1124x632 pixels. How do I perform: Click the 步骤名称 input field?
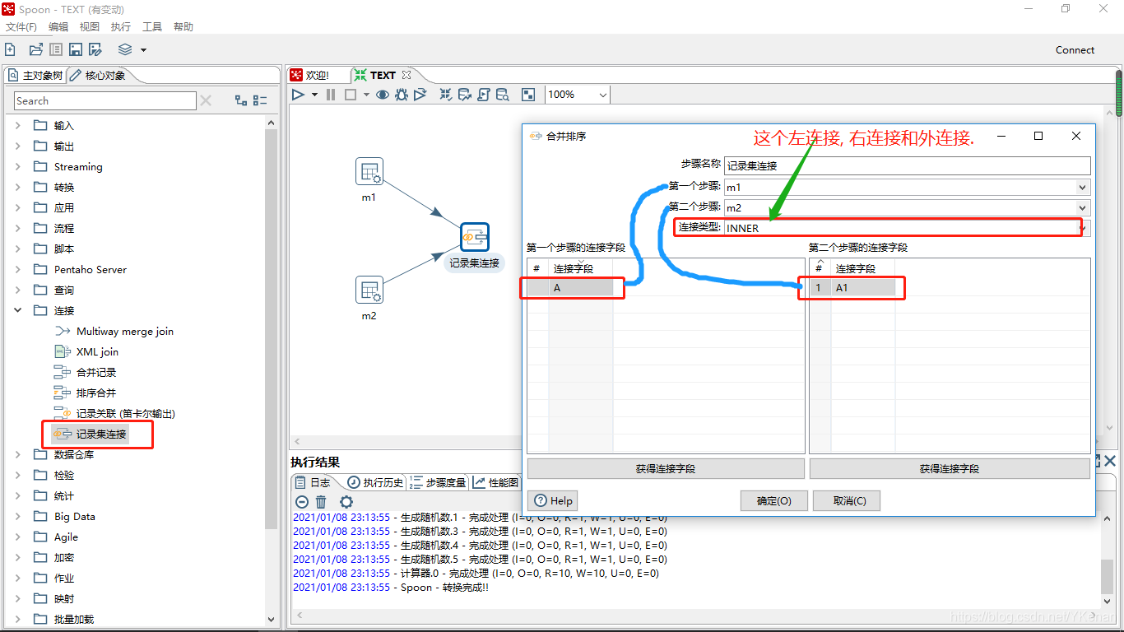[x=907, y=165]
